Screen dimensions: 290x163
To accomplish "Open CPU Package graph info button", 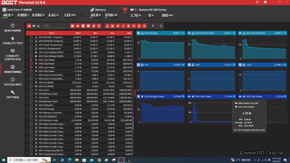I will [183, 33].
